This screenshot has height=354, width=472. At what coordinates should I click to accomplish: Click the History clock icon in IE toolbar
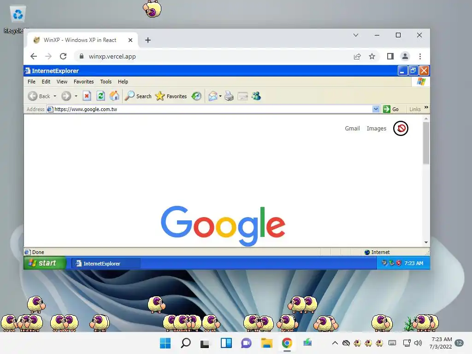(x=196, y=96)
